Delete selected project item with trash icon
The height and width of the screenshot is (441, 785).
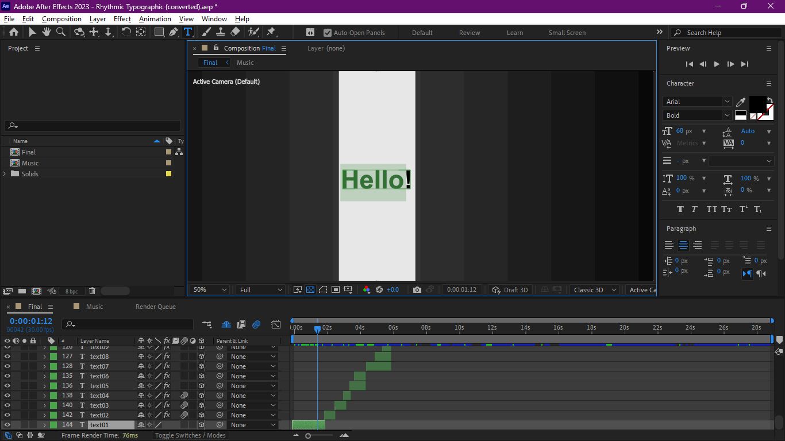tap(92, 291)
